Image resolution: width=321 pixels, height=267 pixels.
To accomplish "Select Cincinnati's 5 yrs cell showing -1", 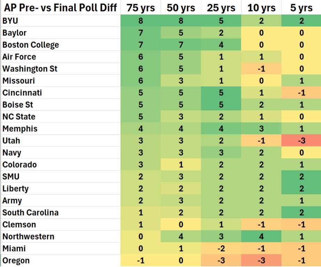I will pos(301,93).
